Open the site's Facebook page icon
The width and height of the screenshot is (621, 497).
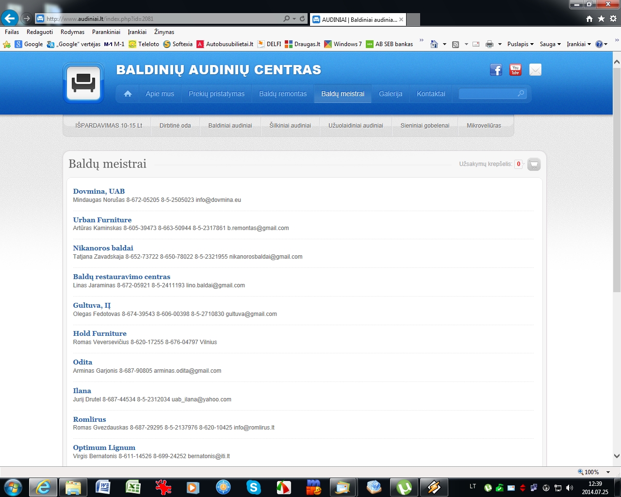tap(496, 70)
